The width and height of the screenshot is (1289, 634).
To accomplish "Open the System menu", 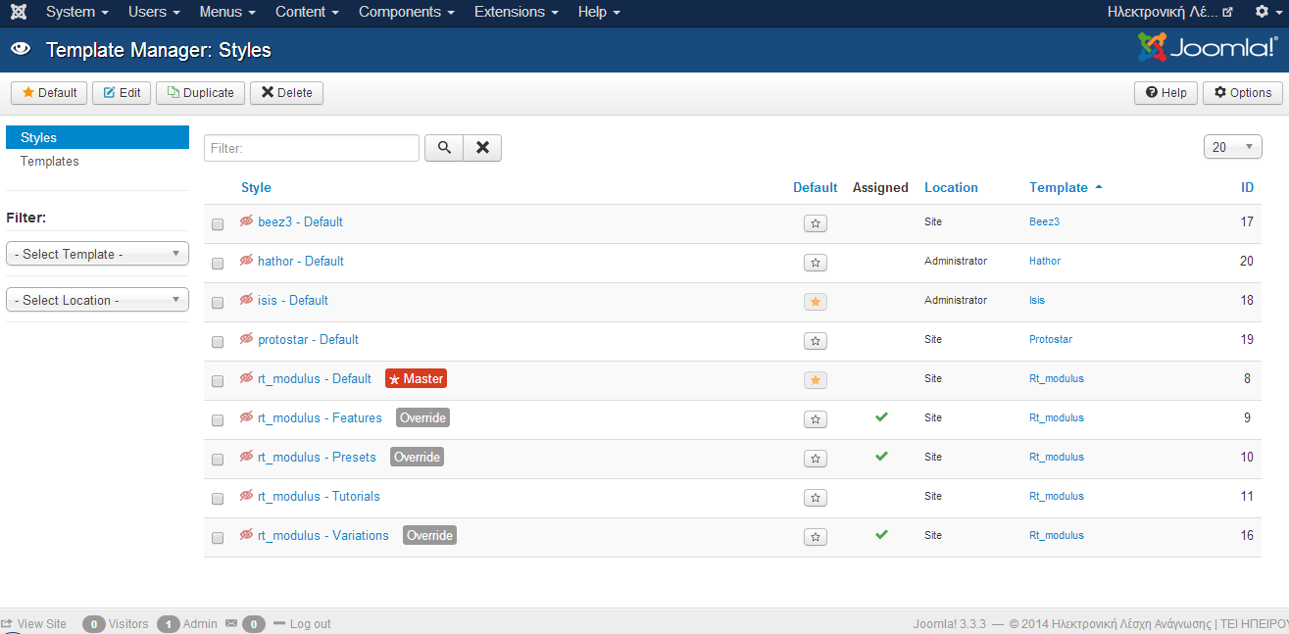I will [76, 12].
